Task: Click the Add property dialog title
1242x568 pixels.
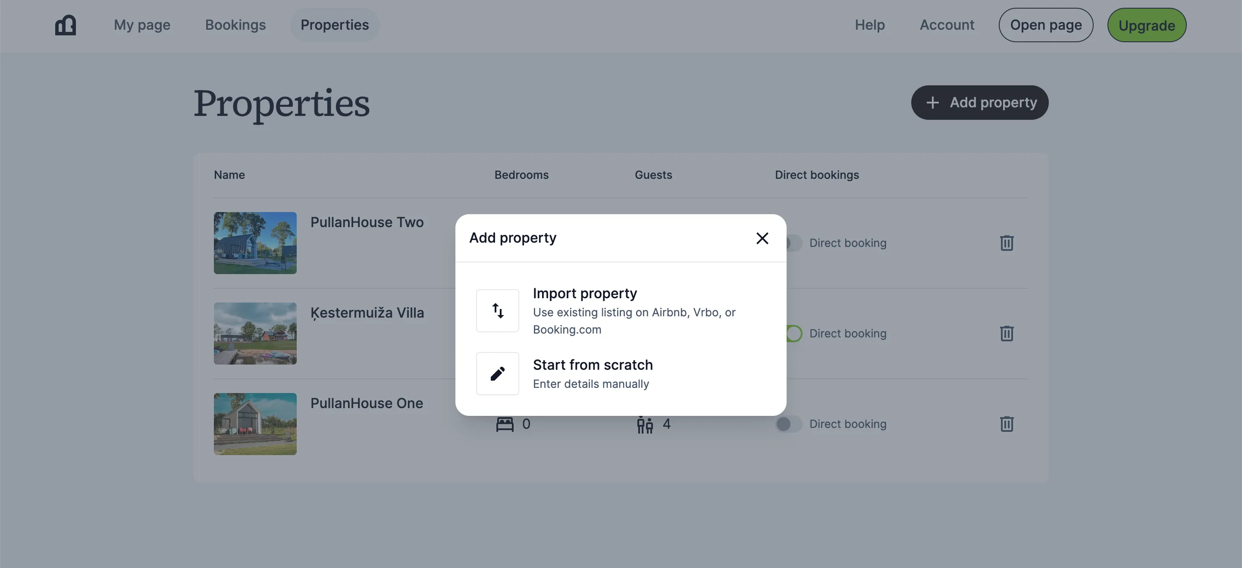Action: 512,238
